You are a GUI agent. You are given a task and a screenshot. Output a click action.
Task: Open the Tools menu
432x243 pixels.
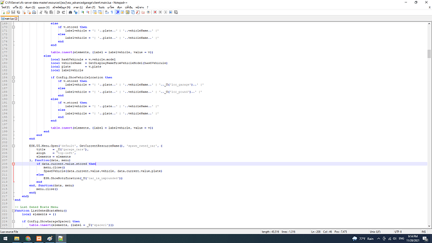[x=101, y=8]
